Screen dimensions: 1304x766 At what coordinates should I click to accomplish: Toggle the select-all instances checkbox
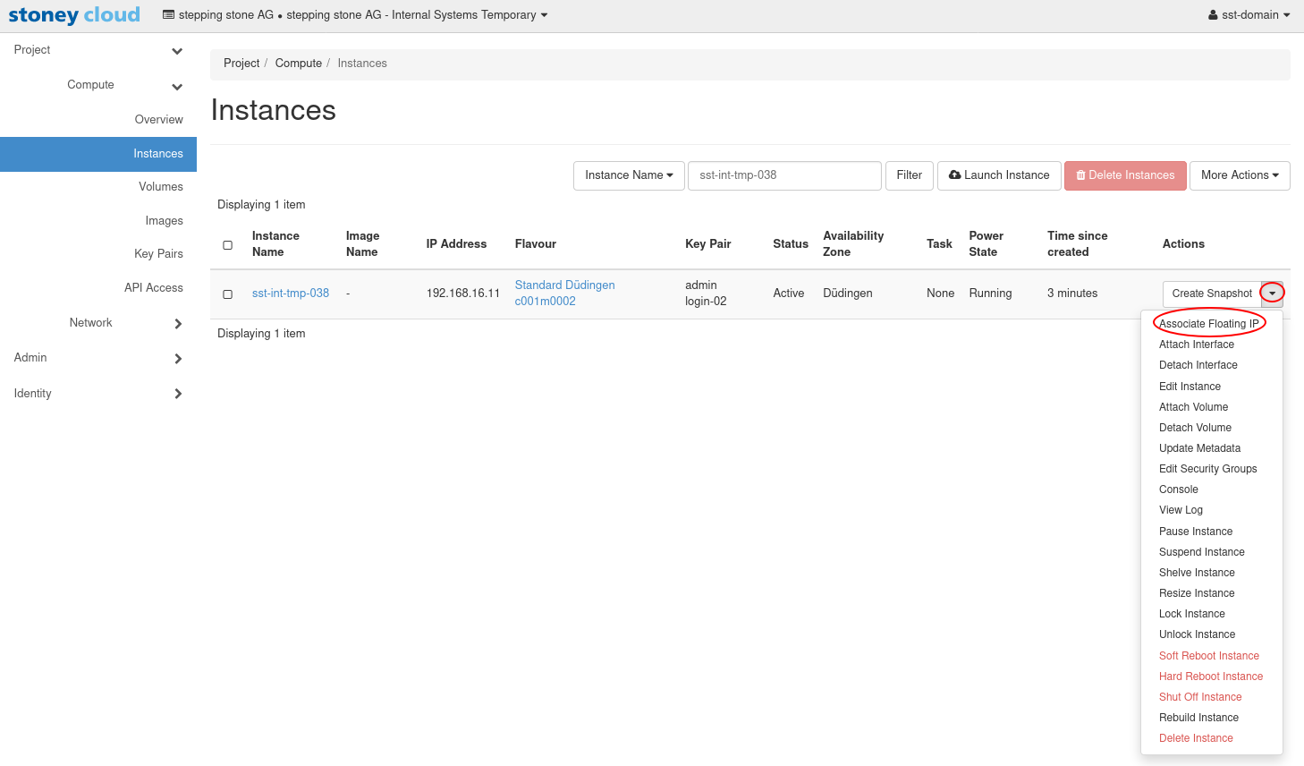pyautogui.click(x=228, y=245)
